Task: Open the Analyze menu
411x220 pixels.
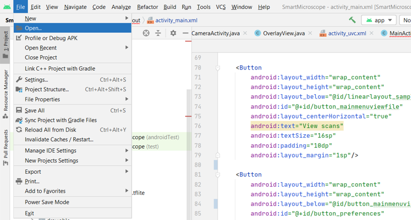Action: [x=121, y=7]
